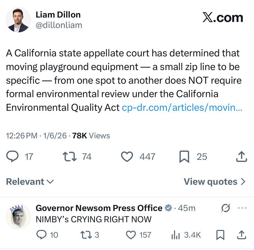Like the NIMBY's CRYING reply
This screenshot has height=250, width=254.
point(130,235)
